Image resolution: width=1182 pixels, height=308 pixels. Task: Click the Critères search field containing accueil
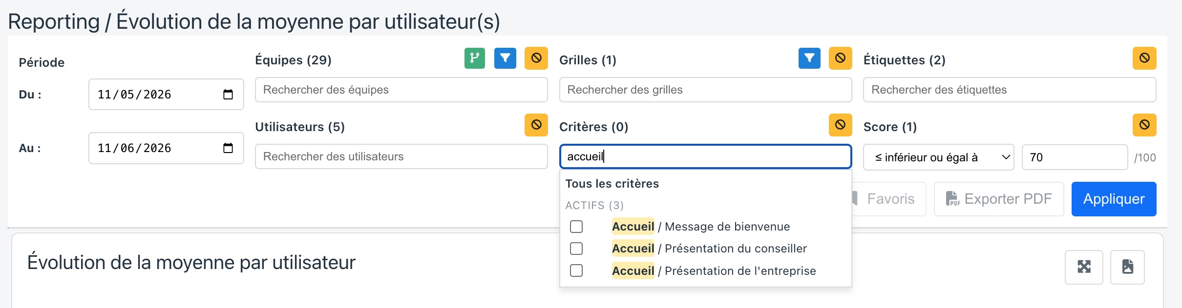coord(705,156)
